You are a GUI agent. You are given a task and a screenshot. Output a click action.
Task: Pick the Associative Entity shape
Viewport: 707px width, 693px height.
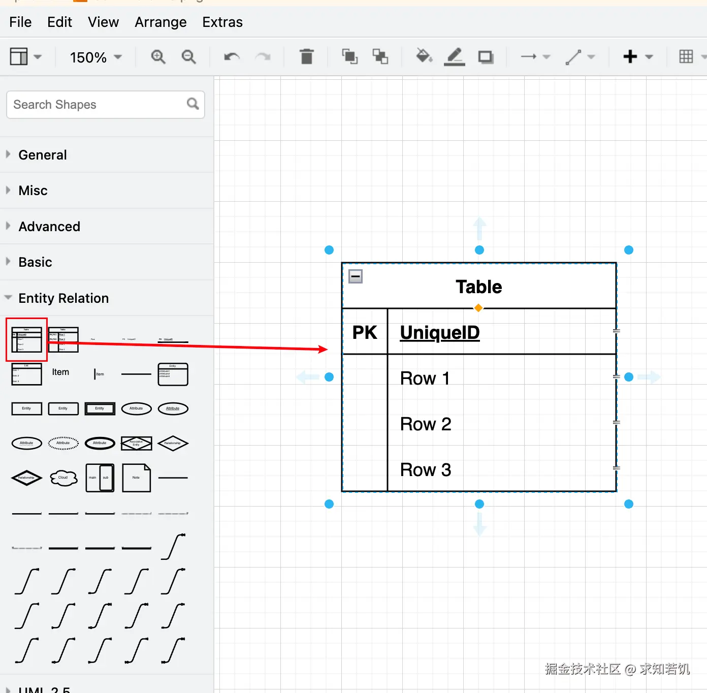[136, 443]
